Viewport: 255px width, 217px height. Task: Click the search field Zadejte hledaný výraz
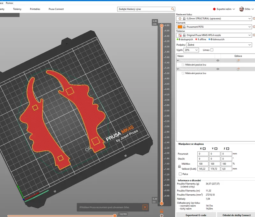pyautogui.click(x=146, y=9)
